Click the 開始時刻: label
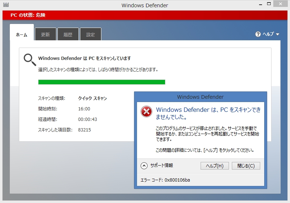The height and width of the screenshot is (203, 290). click(48, 109)
